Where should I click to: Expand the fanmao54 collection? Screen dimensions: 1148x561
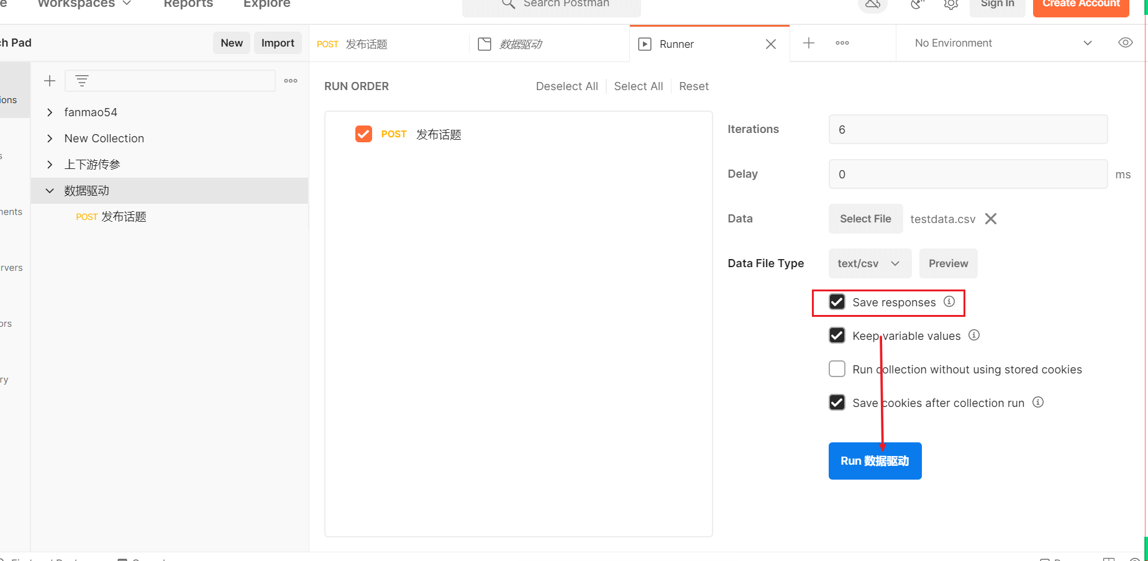point(50,112)
